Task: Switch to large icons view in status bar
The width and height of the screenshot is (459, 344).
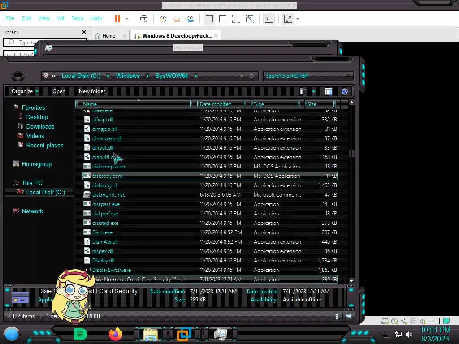Action: click(x=348, y=316)
